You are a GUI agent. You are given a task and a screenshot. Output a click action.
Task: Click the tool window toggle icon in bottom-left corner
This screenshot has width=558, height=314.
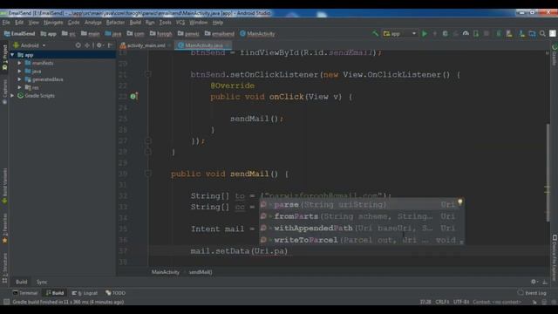point(6,302)
